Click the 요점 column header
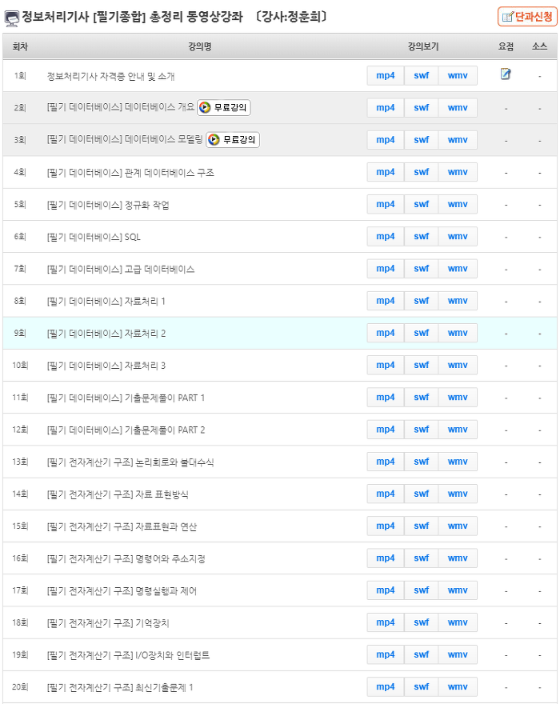 click(506, 46)
